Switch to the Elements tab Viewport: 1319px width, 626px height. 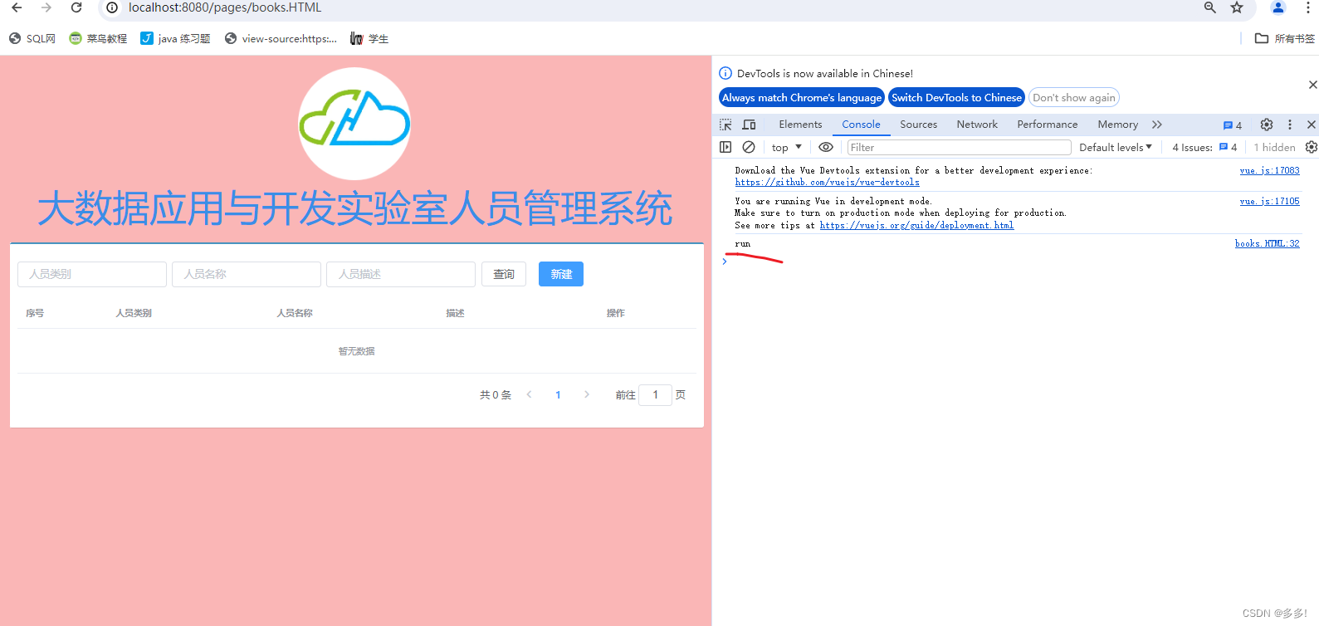tap(800, 125)
